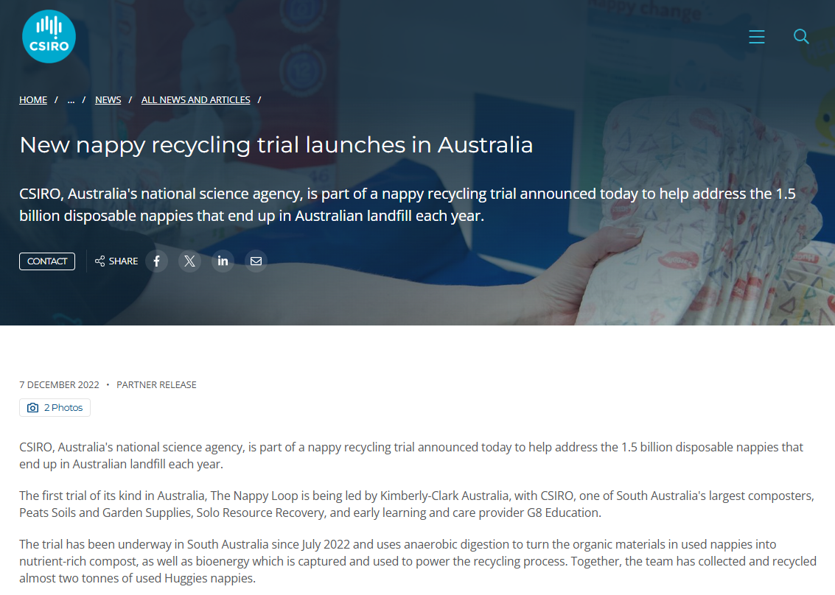Click the CONTACT button

[47, 261]
